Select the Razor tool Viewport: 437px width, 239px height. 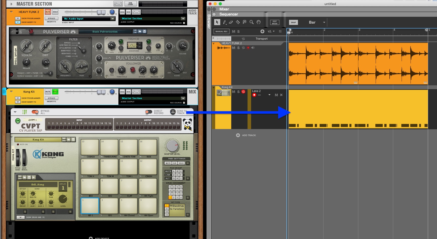[238, 22]
